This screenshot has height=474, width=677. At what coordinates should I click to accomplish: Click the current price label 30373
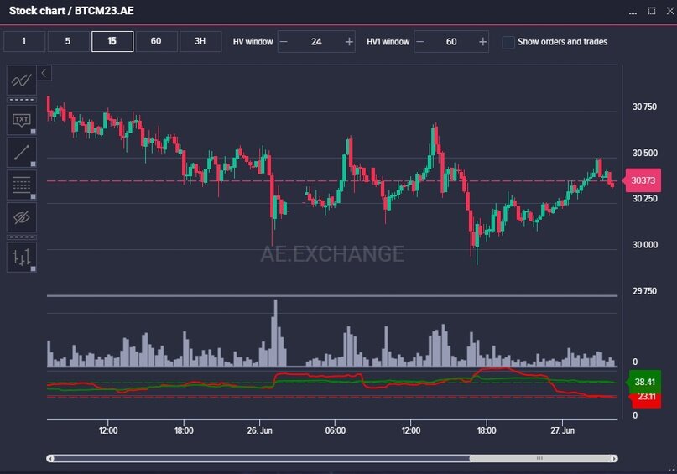[643, 180]
